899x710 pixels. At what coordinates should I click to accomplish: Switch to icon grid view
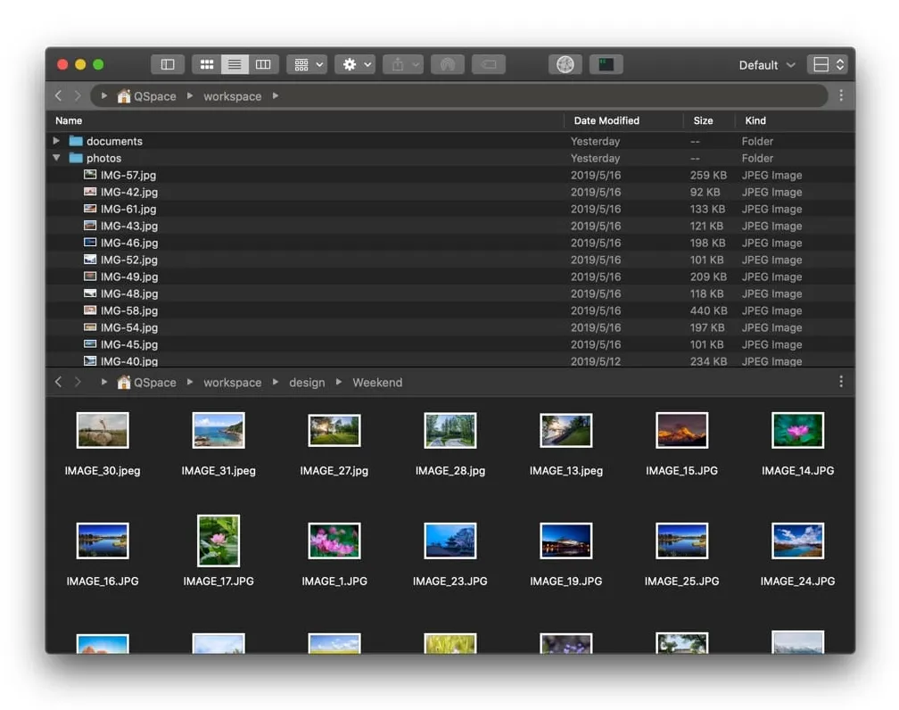coord(206,64)
